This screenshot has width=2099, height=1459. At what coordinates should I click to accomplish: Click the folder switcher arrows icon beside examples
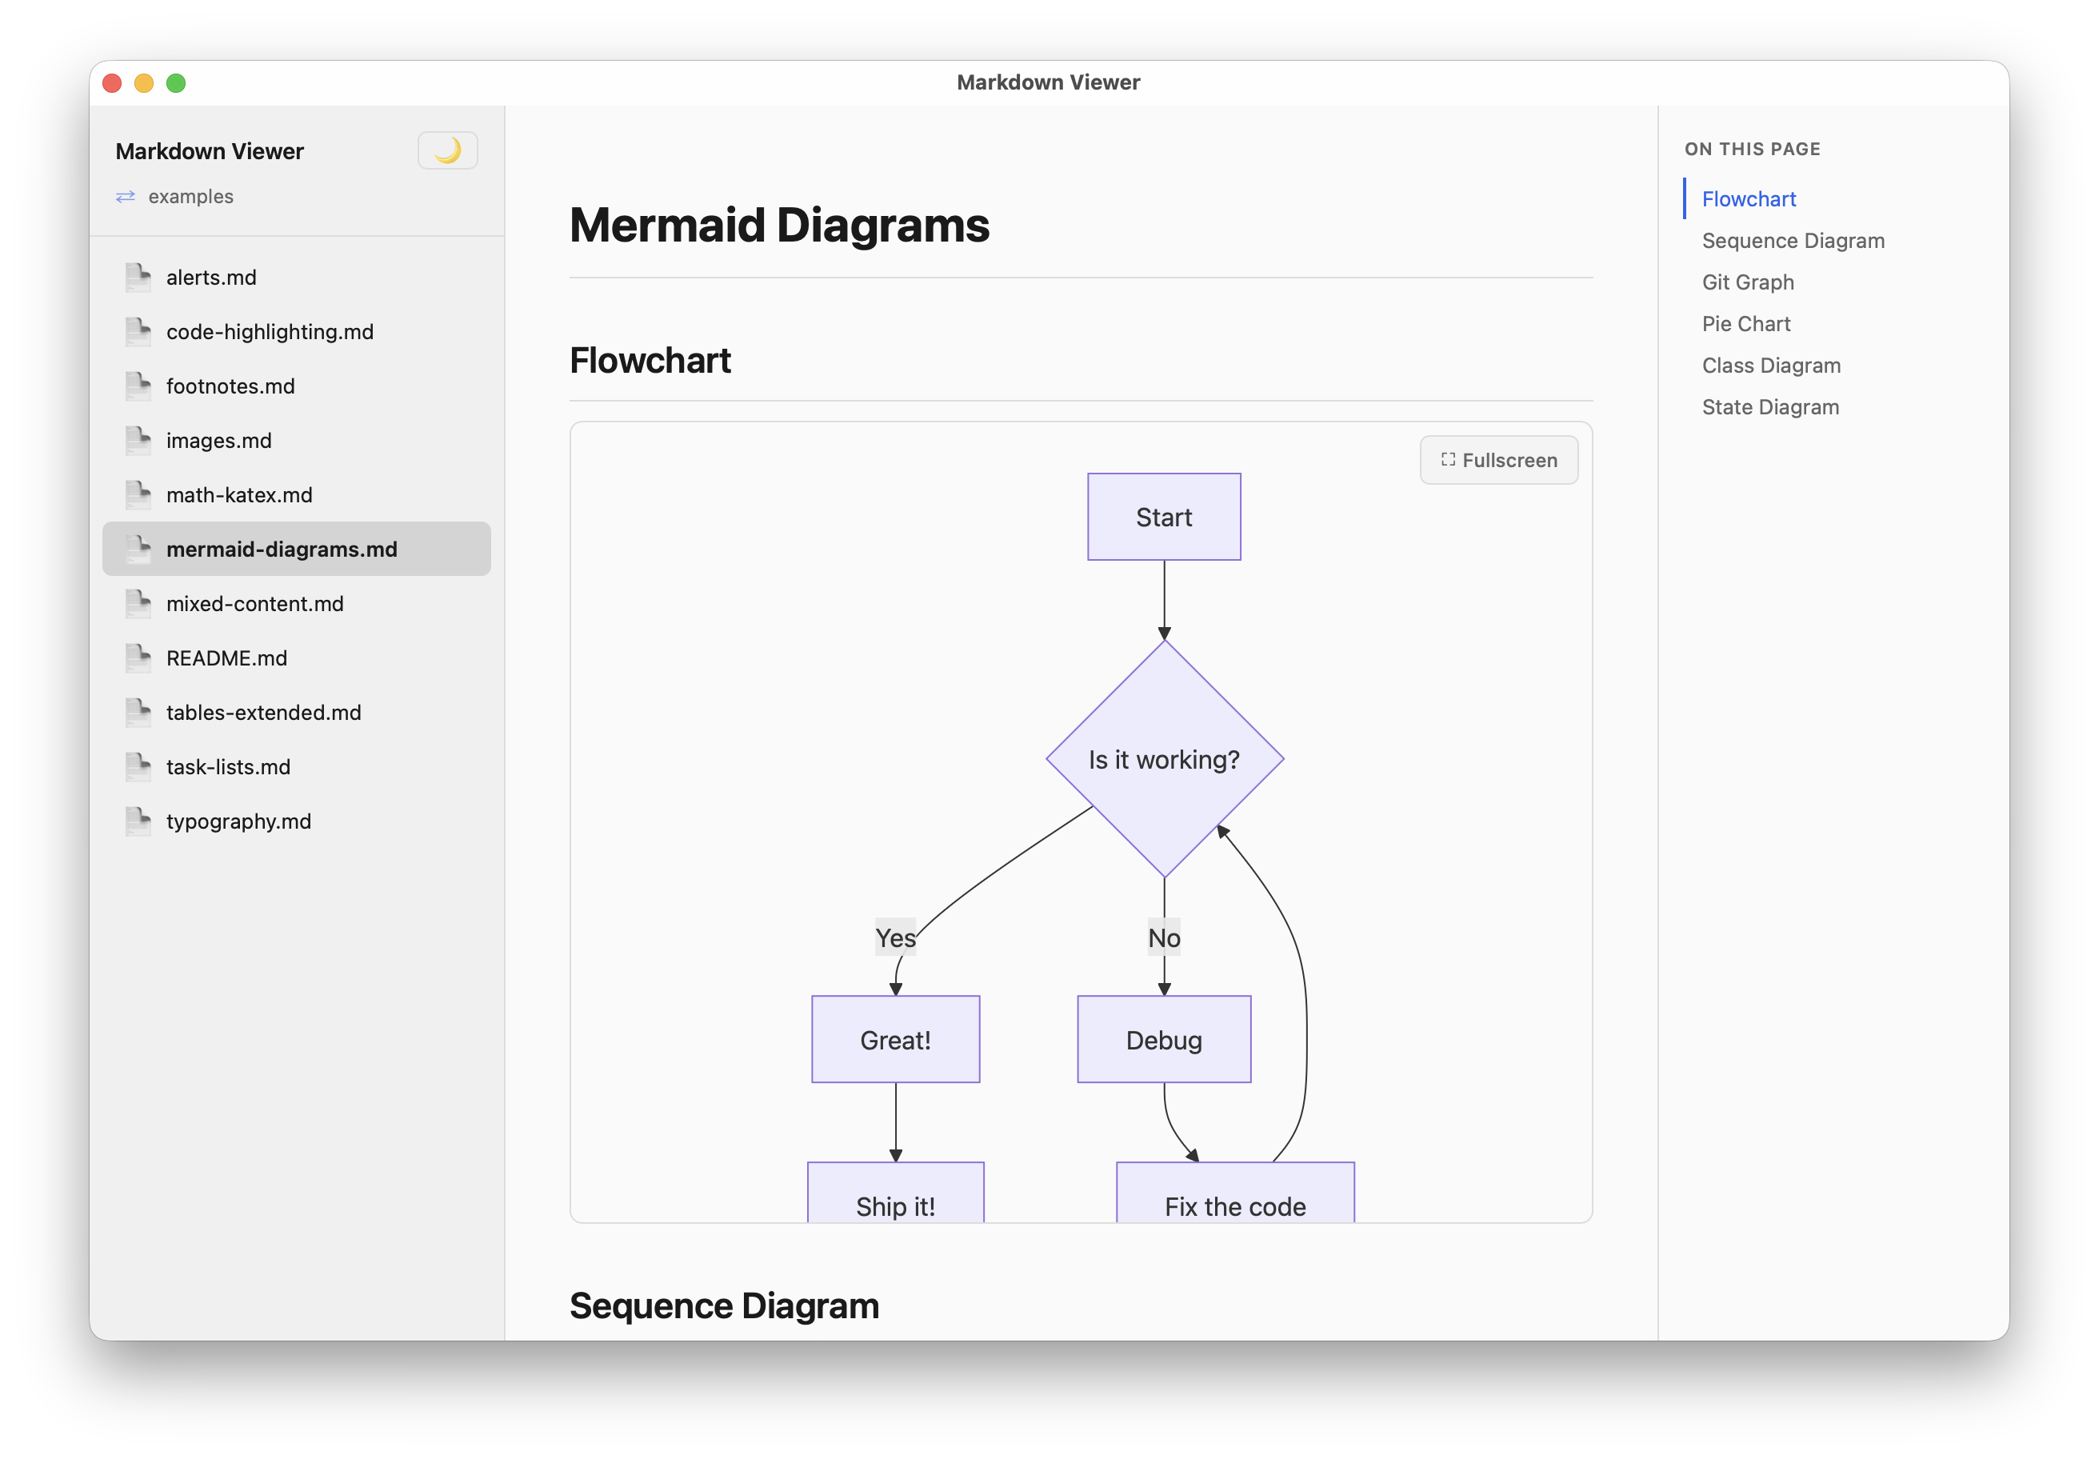[126, 197]
